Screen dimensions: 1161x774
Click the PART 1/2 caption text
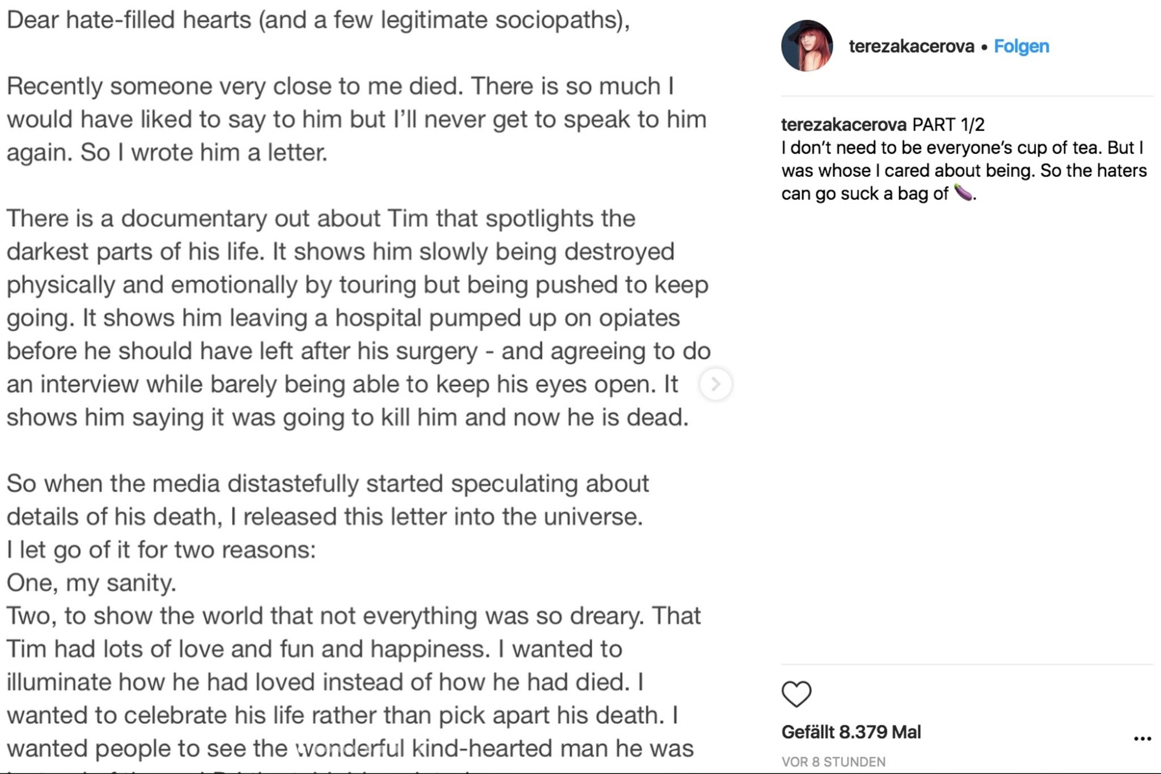pyautogui.click(x=948, y=124)
